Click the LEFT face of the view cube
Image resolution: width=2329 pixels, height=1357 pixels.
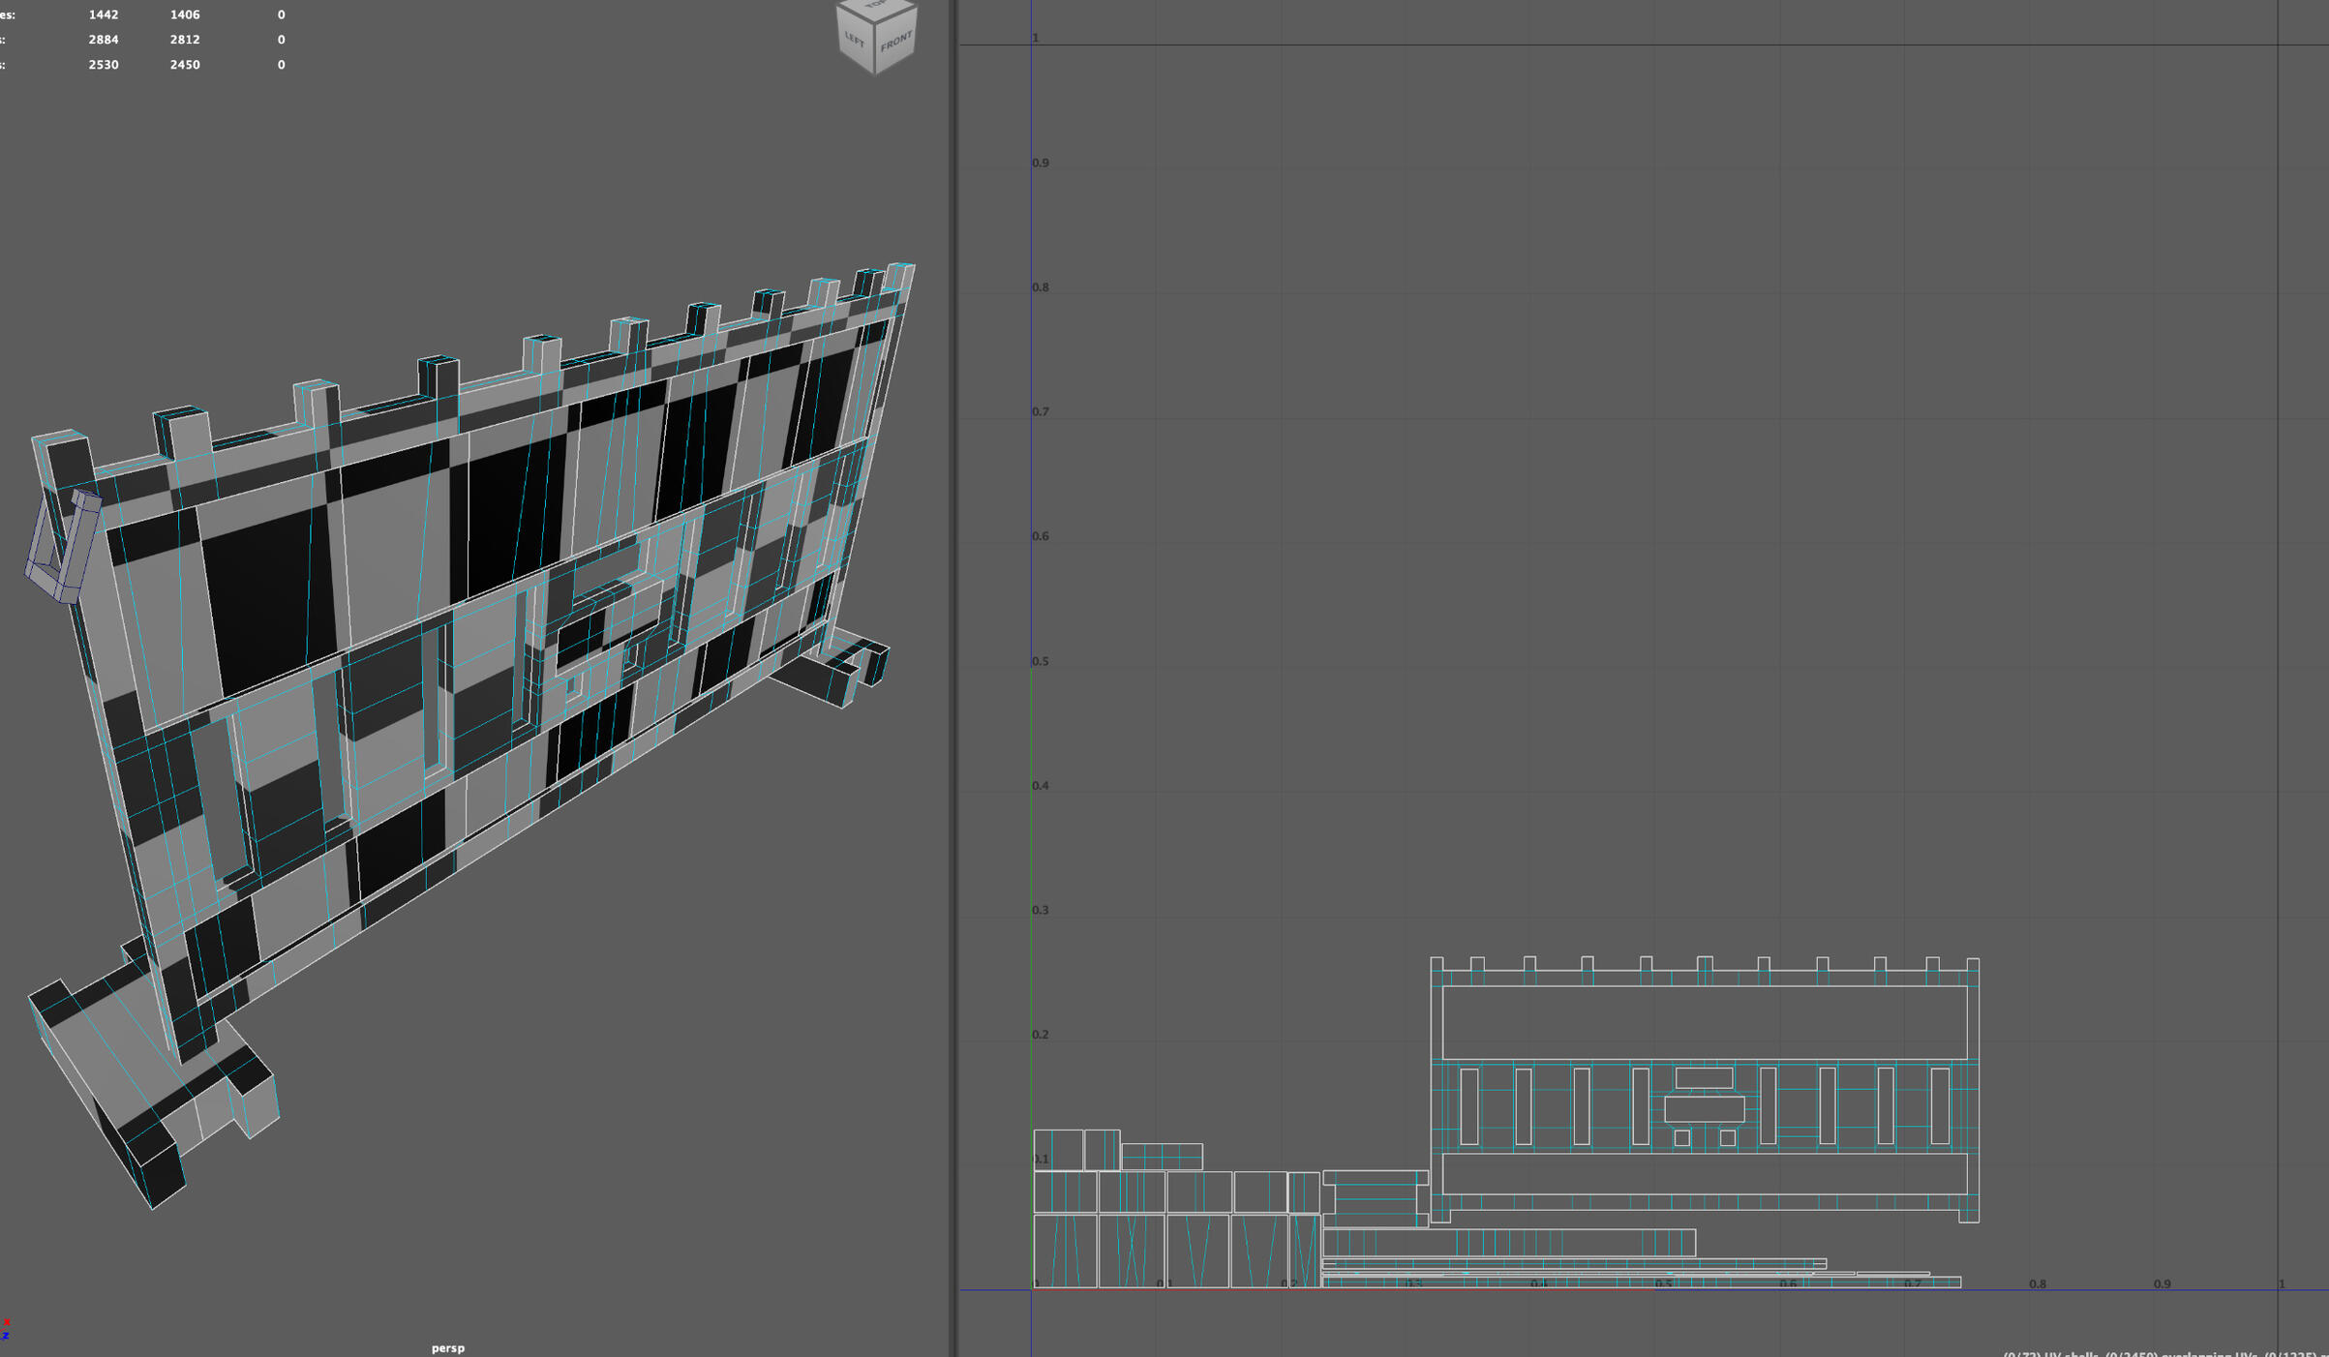(854, 40)
